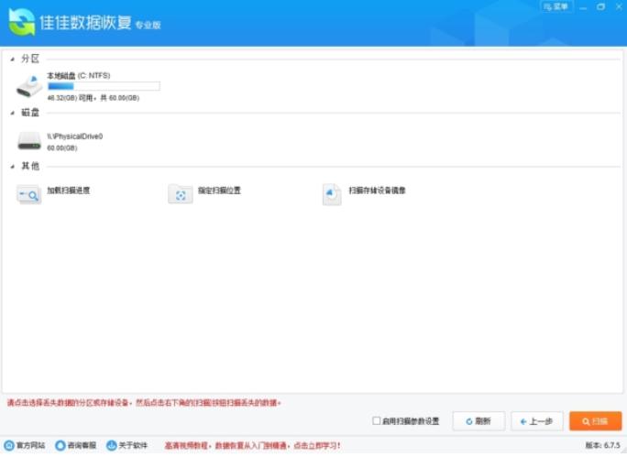Restore the window size button

point(600,6)
